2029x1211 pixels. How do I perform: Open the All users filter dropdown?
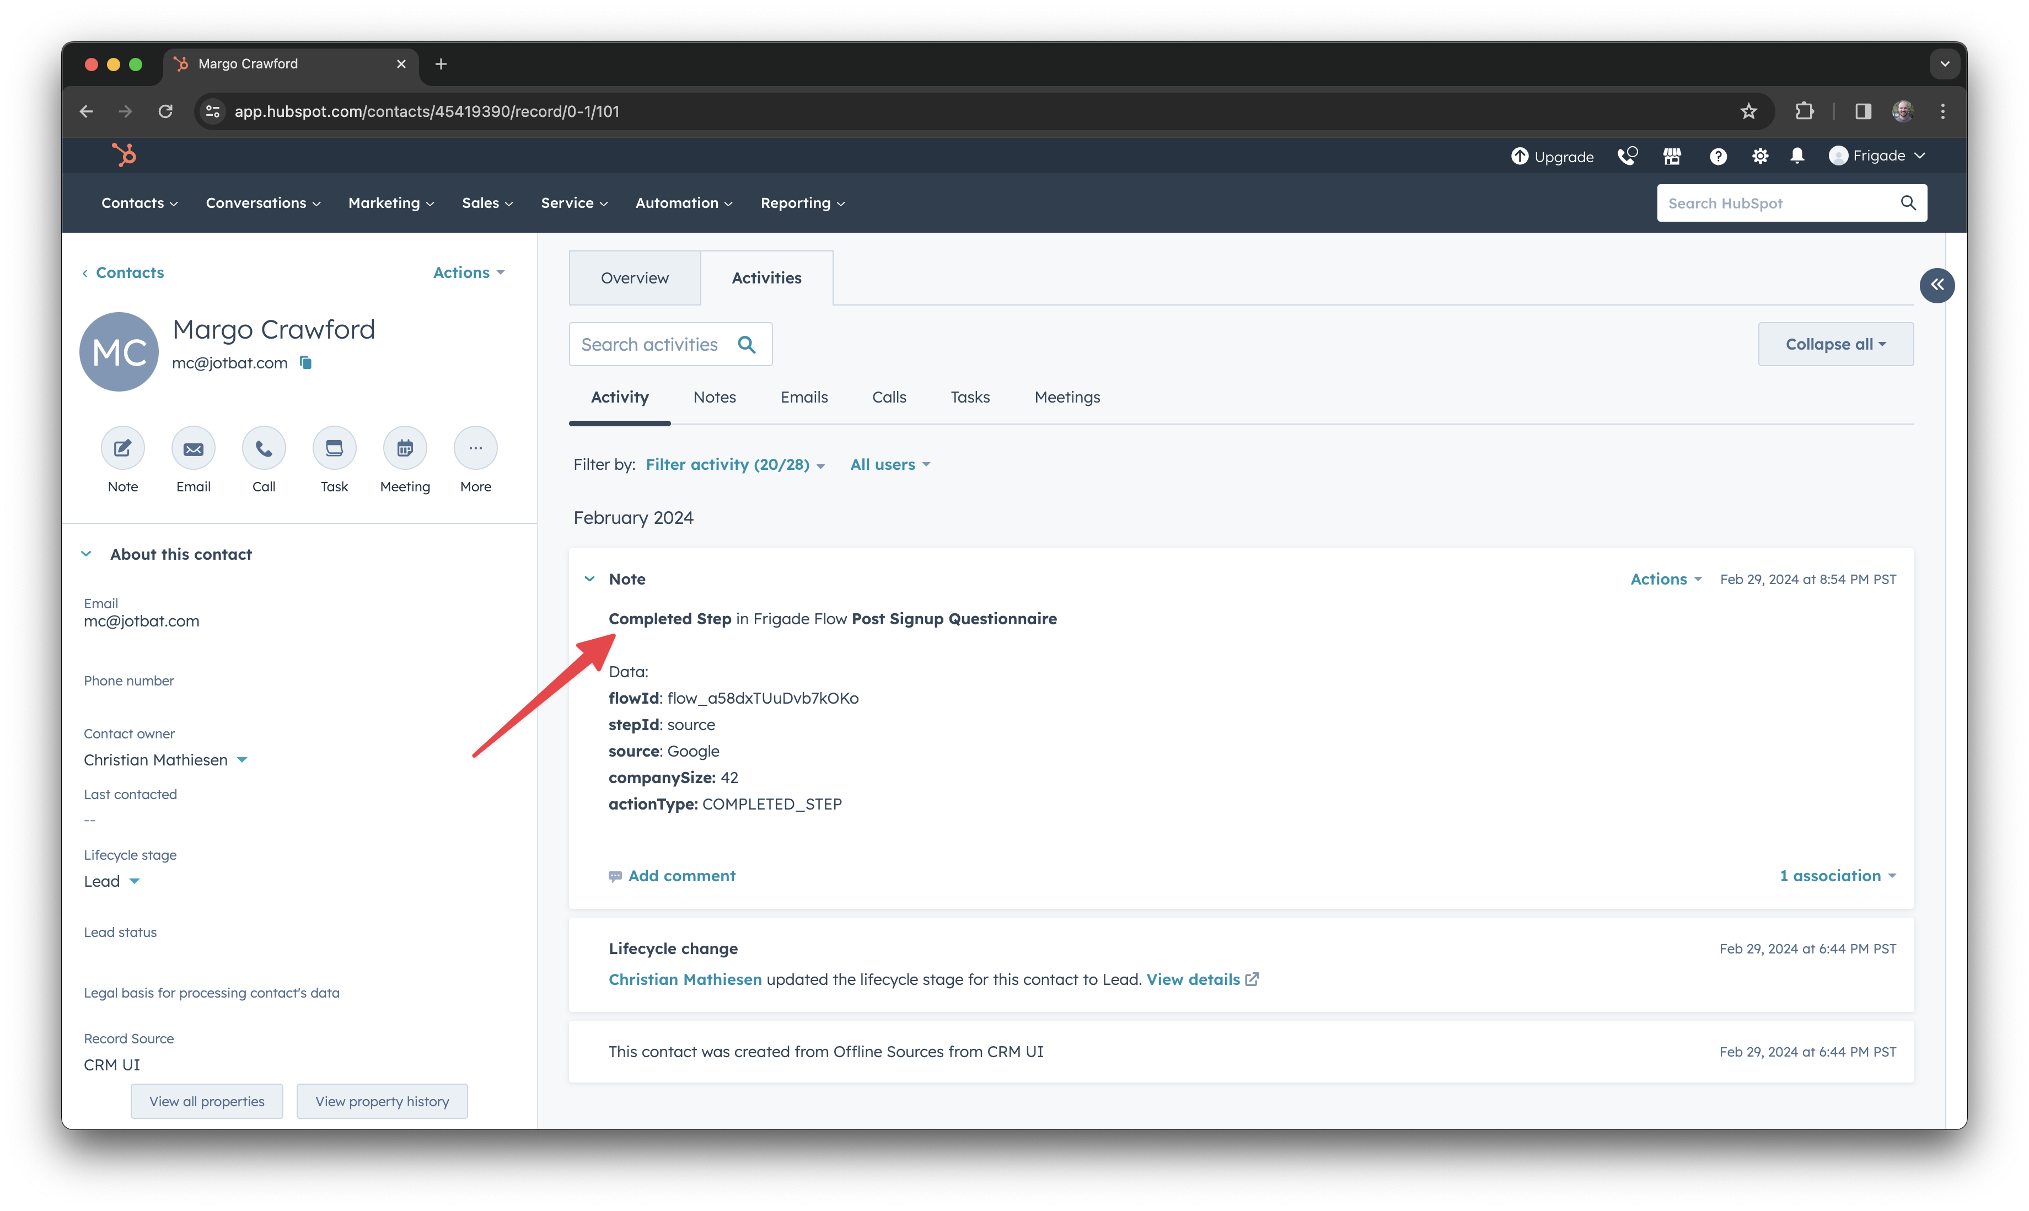pos(889,464)
